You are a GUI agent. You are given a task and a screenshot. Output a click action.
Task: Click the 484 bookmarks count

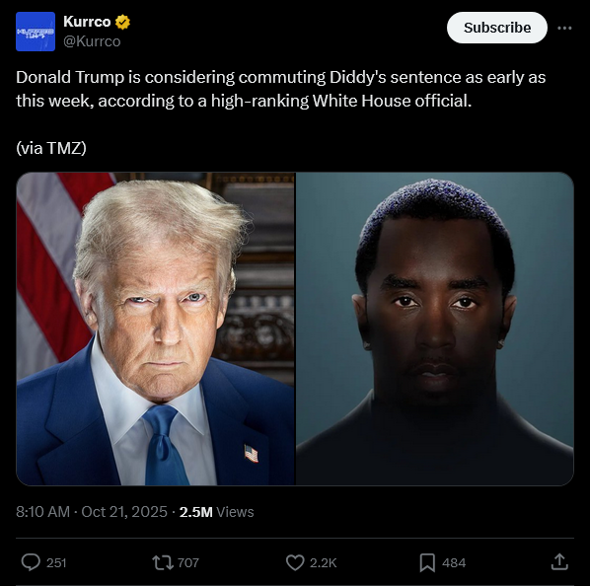tap(454, 562)
